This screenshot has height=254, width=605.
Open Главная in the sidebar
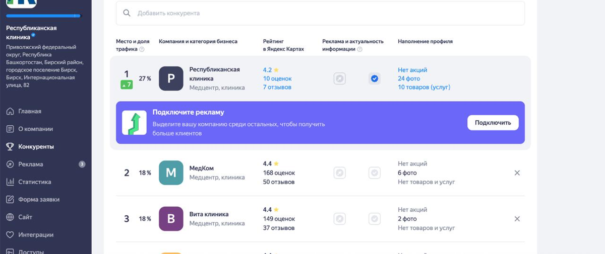point(30,111)
